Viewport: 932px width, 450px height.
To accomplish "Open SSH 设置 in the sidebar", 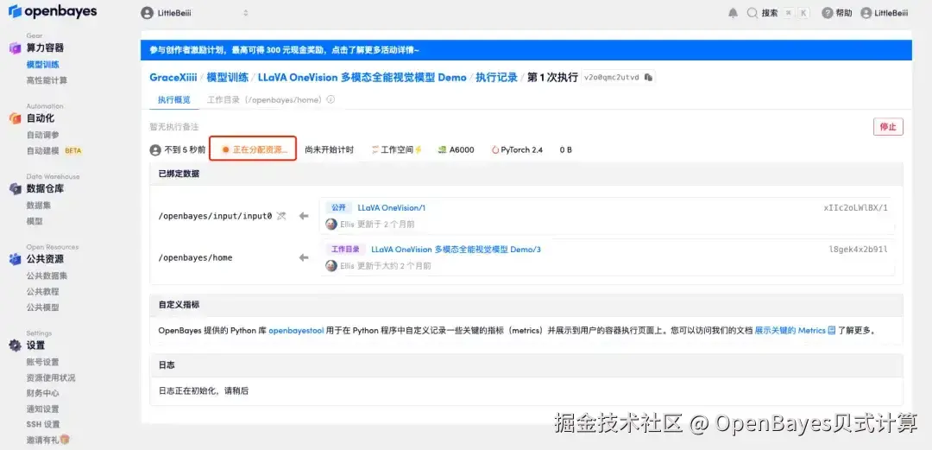I will click(43, 424).
